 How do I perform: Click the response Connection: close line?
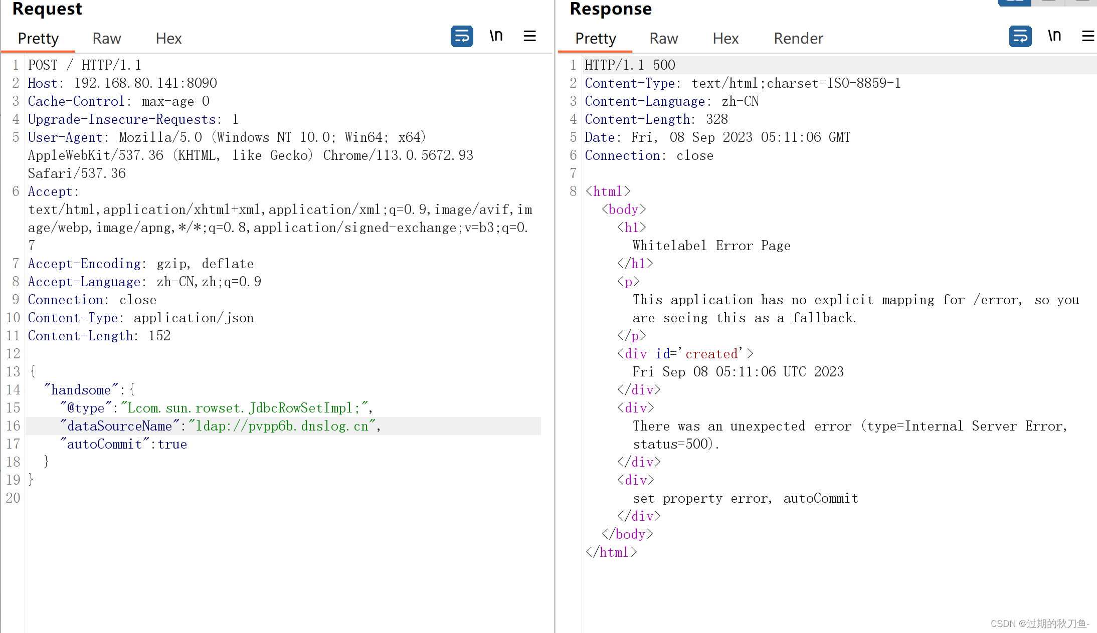click(x=649, y=155)
